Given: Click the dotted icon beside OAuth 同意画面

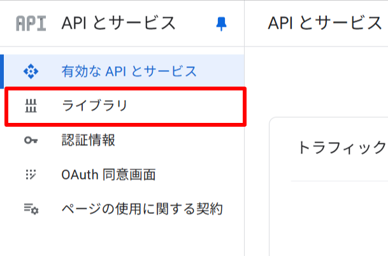Looking at the screenshot, I should click(31, 174).
